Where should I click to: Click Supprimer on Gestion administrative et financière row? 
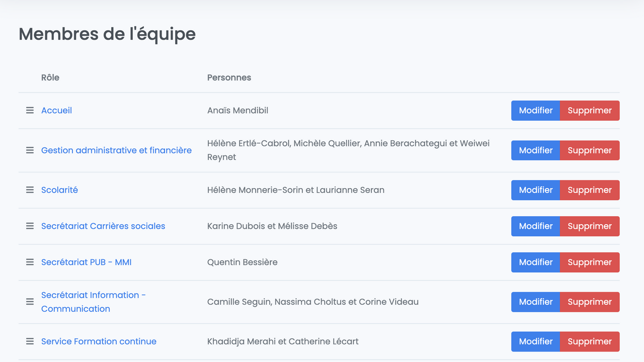click(590, 150)
